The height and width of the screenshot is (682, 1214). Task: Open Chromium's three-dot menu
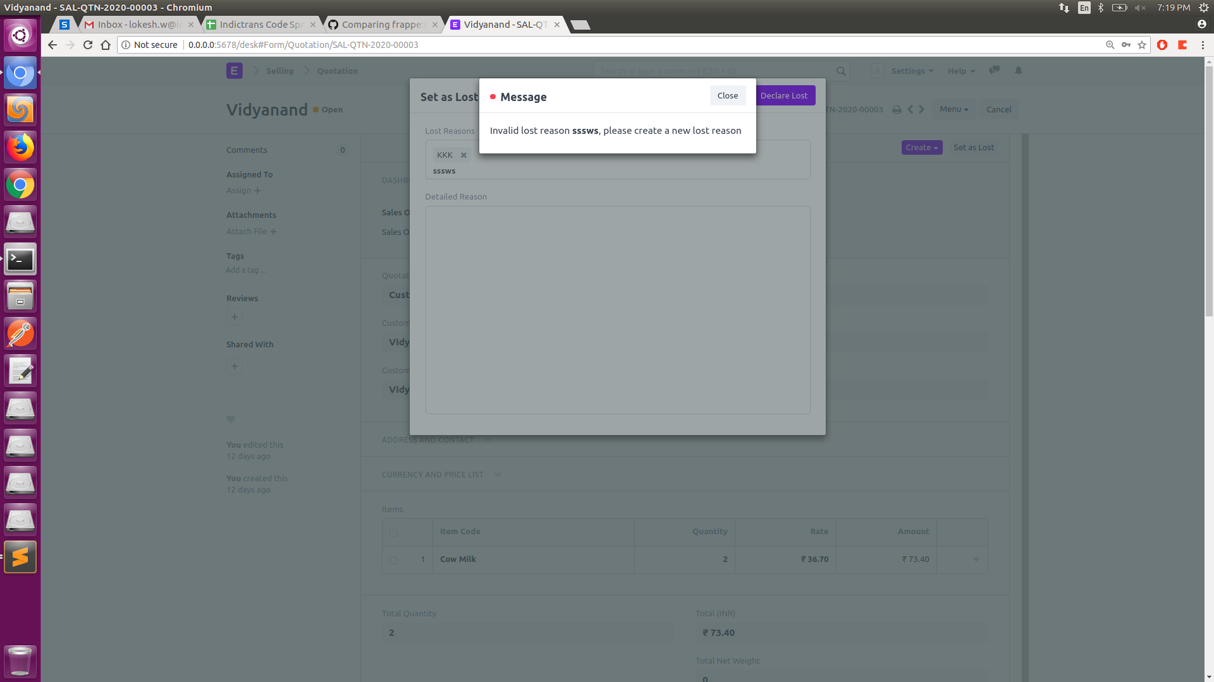tap(1203, 45)
